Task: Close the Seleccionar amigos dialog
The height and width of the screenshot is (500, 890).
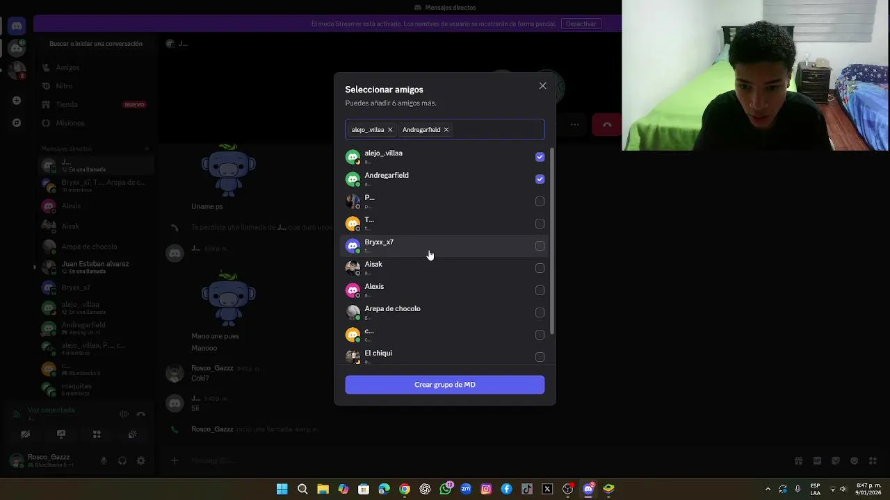Action: click(x=542, y=86)
